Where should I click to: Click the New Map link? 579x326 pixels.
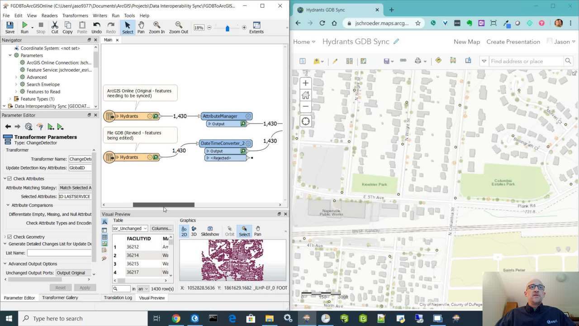coord(466,42)
